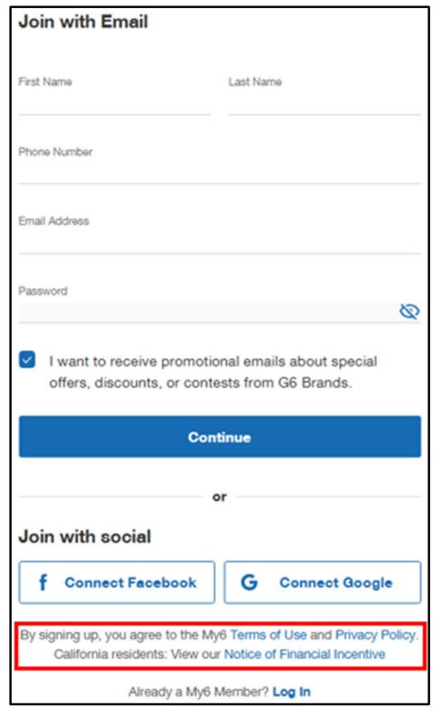This screenshot has height=716, width=441.
Task: Open the Privacy Policy link
Action: tap(376, 635)
